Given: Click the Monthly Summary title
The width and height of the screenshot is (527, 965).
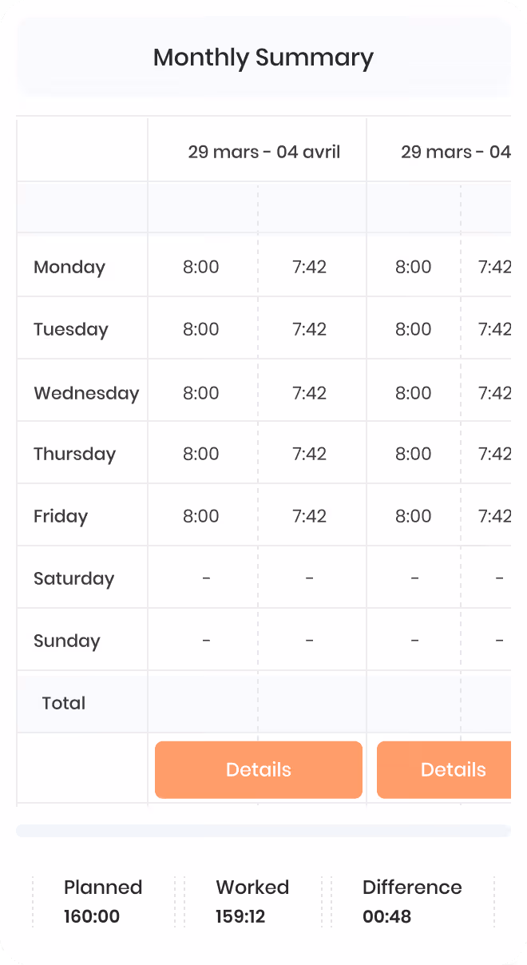Looking at the screenshot, I should click(x=263, y=58).
